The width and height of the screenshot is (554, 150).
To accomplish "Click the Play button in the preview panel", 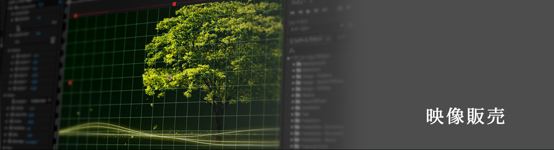I will click(308, 12).
